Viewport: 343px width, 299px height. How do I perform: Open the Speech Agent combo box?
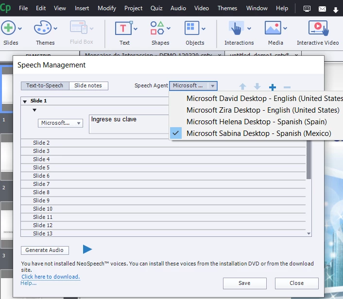[193, 86]
